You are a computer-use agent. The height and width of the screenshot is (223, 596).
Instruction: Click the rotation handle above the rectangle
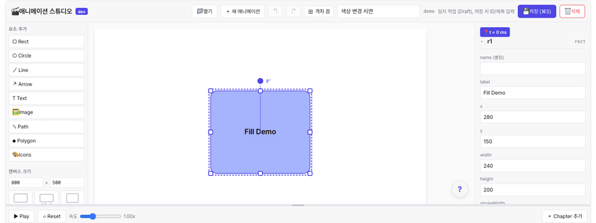point(260,81)
